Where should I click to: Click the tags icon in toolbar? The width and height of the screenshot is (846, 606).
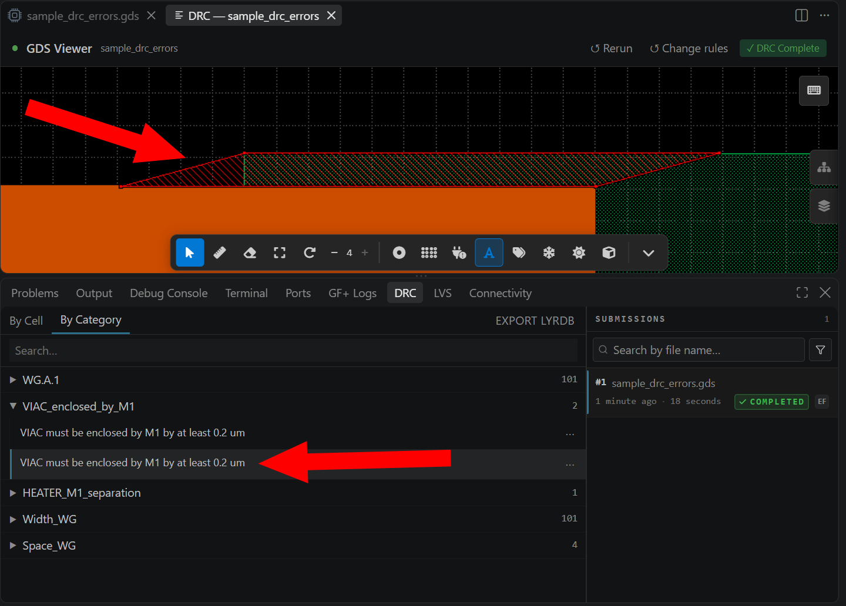(519, 253)
